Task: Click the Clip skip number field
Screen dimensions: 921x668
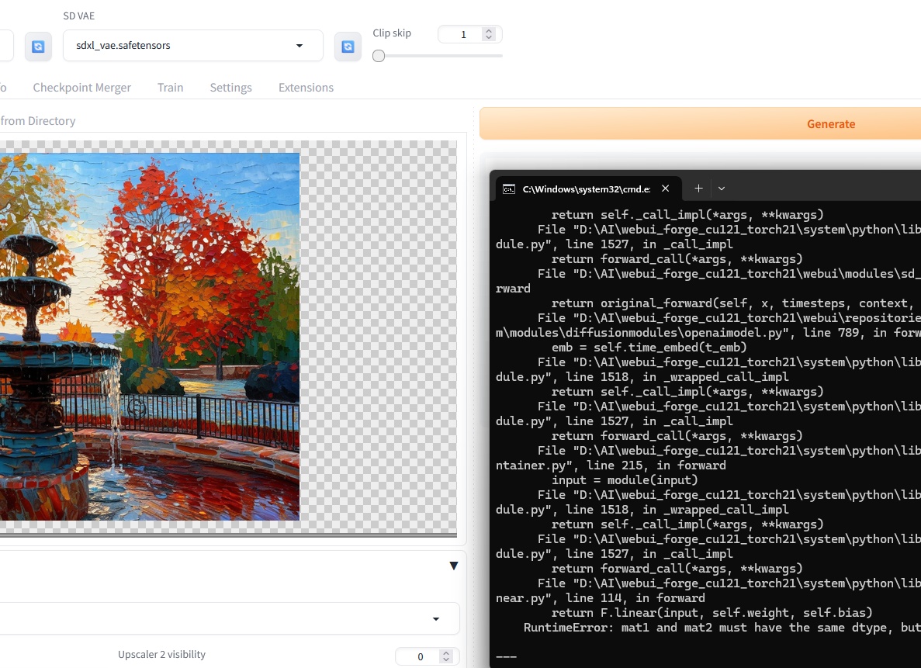Action: coord(463,34)
